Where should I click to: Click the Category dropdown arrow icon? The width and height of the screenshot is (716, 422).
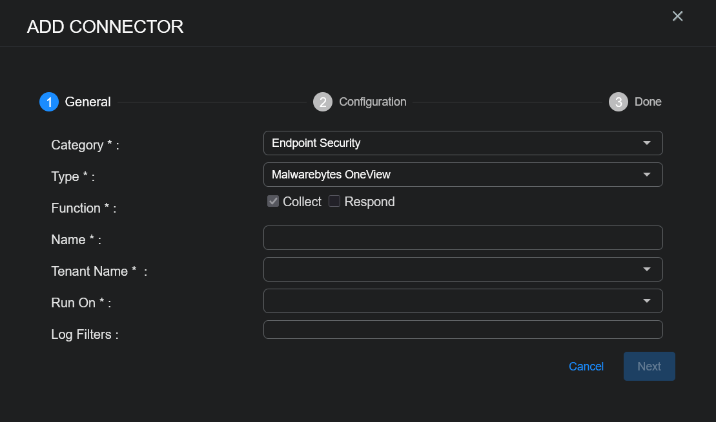[x=646, y=143]
